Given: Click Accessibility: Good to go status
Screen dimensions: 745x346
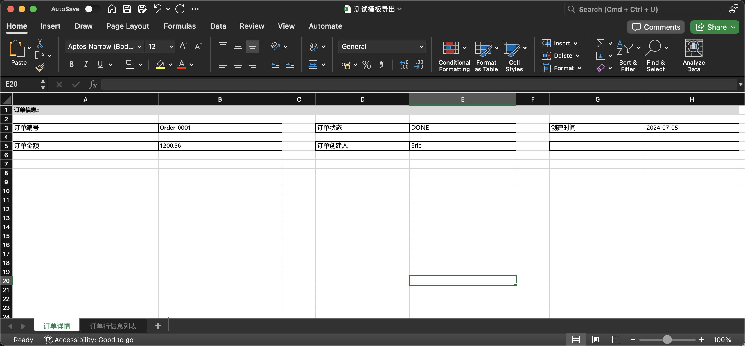Looking at the screenshot, I should tap(89, 340).
